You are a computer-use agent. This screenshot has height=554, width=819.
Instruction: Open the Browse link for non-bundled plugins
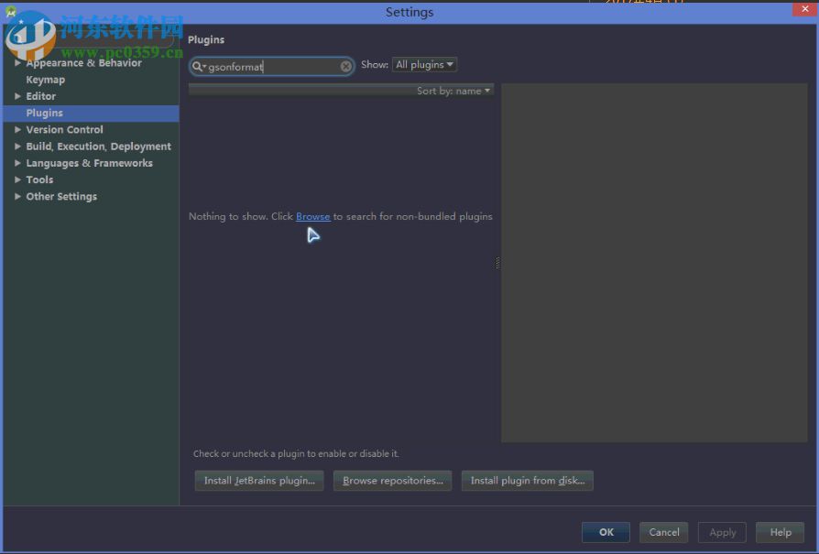(x=312, y=216)
